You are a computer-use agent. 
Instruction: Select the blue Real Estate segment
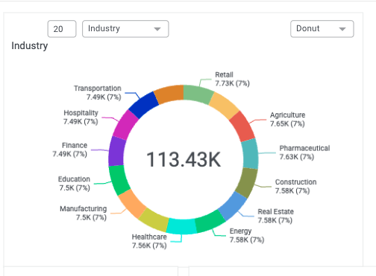click(x=232, y=205)
